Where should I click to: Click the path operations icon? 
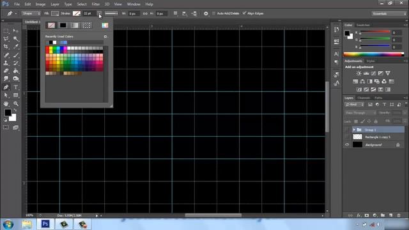[x=176, y=13]
